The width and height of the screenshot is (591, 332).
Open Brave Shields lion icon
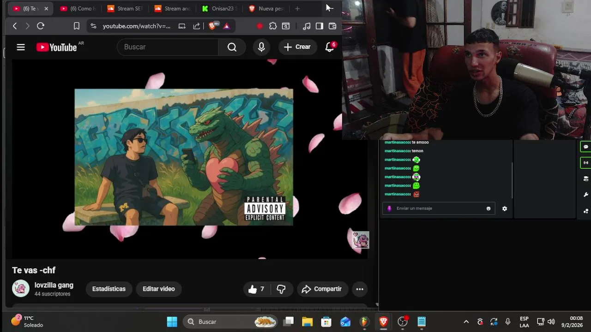pyautogui.click(x=212, y=26)
